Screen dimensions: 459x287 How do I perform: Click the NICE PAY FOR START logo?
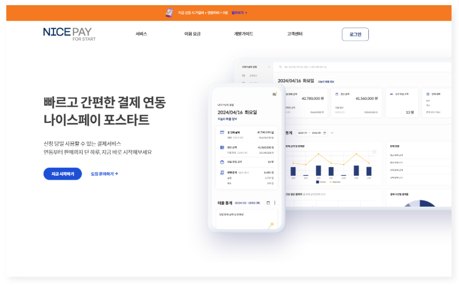(x=69, y=34)
